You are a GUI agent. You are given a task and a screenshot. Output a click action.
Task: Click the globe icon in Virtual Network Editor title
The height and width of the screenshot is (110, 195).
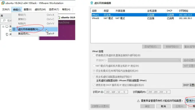[x=92, y=3]
